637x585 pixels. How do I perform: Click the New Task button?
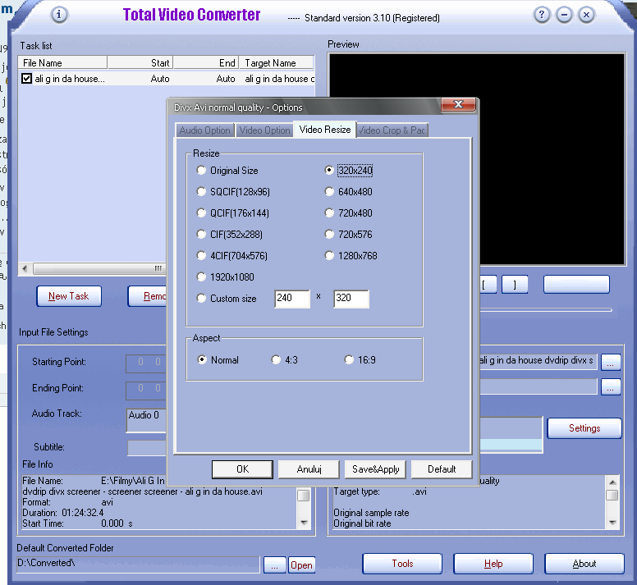[68, 296]
